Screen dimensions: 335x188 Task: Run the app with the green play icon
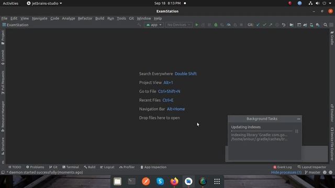(197, 25)
